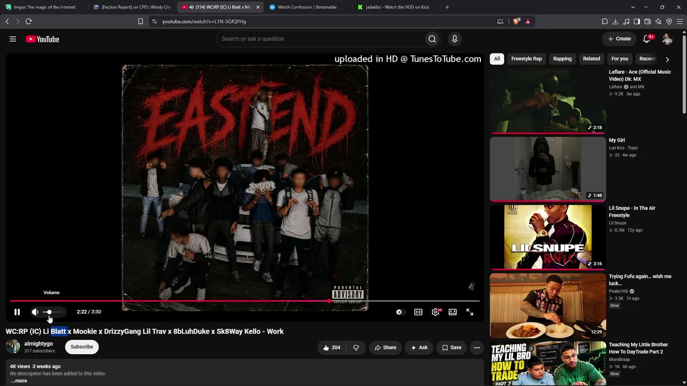Click the Share button

(385, 347)
